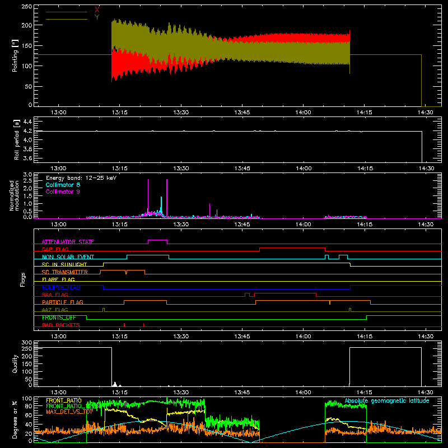Click the raised GAP_FLAG segment

click(292, 248)
